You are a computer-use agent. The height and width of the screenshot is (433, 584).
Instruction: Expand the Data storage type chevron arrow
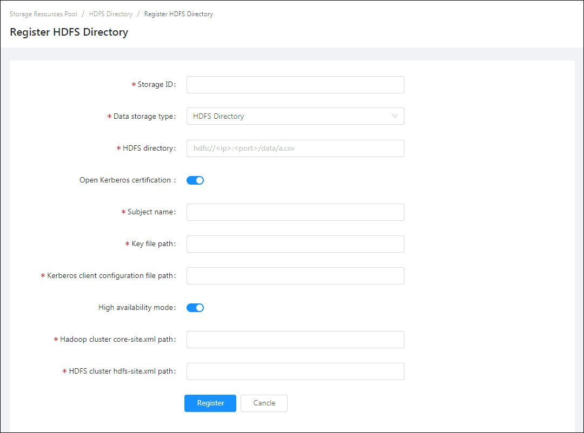pos(395,116)
